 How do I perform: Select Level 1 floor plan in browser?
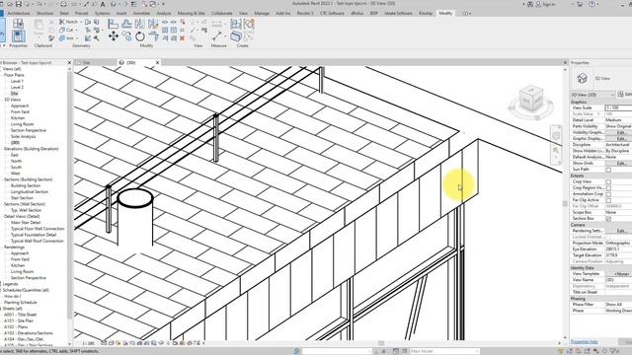pyautogui.click(x=17, y=81)
